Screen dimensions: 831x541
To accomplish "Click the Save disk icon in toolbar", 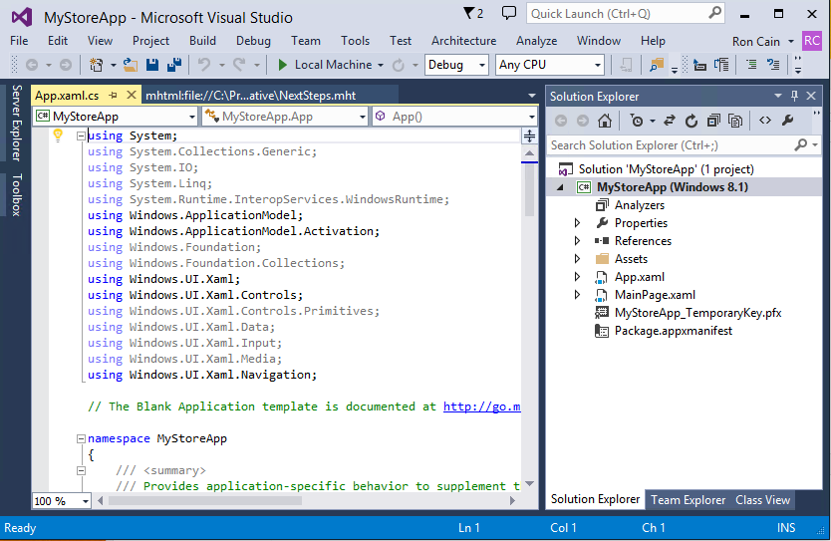I will click(x=152, y=65).
